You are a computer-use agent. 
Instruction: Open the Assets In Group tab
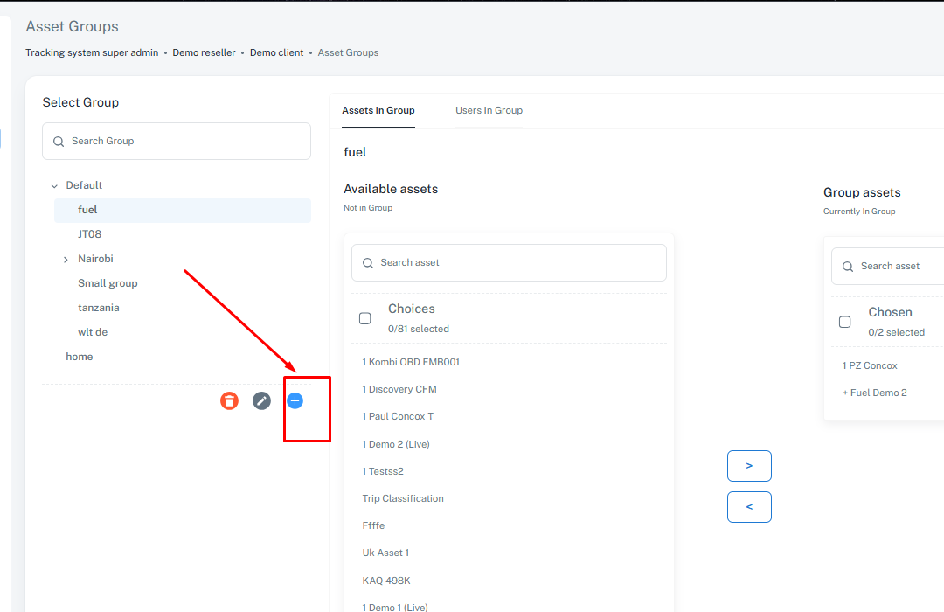pos(378,110)
